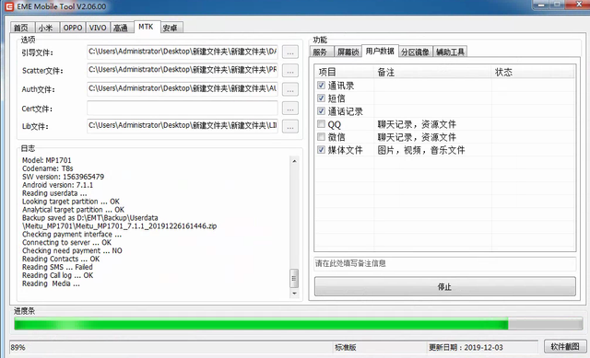Click the 'Codename: T8s' log line

[x=47, y=168]
